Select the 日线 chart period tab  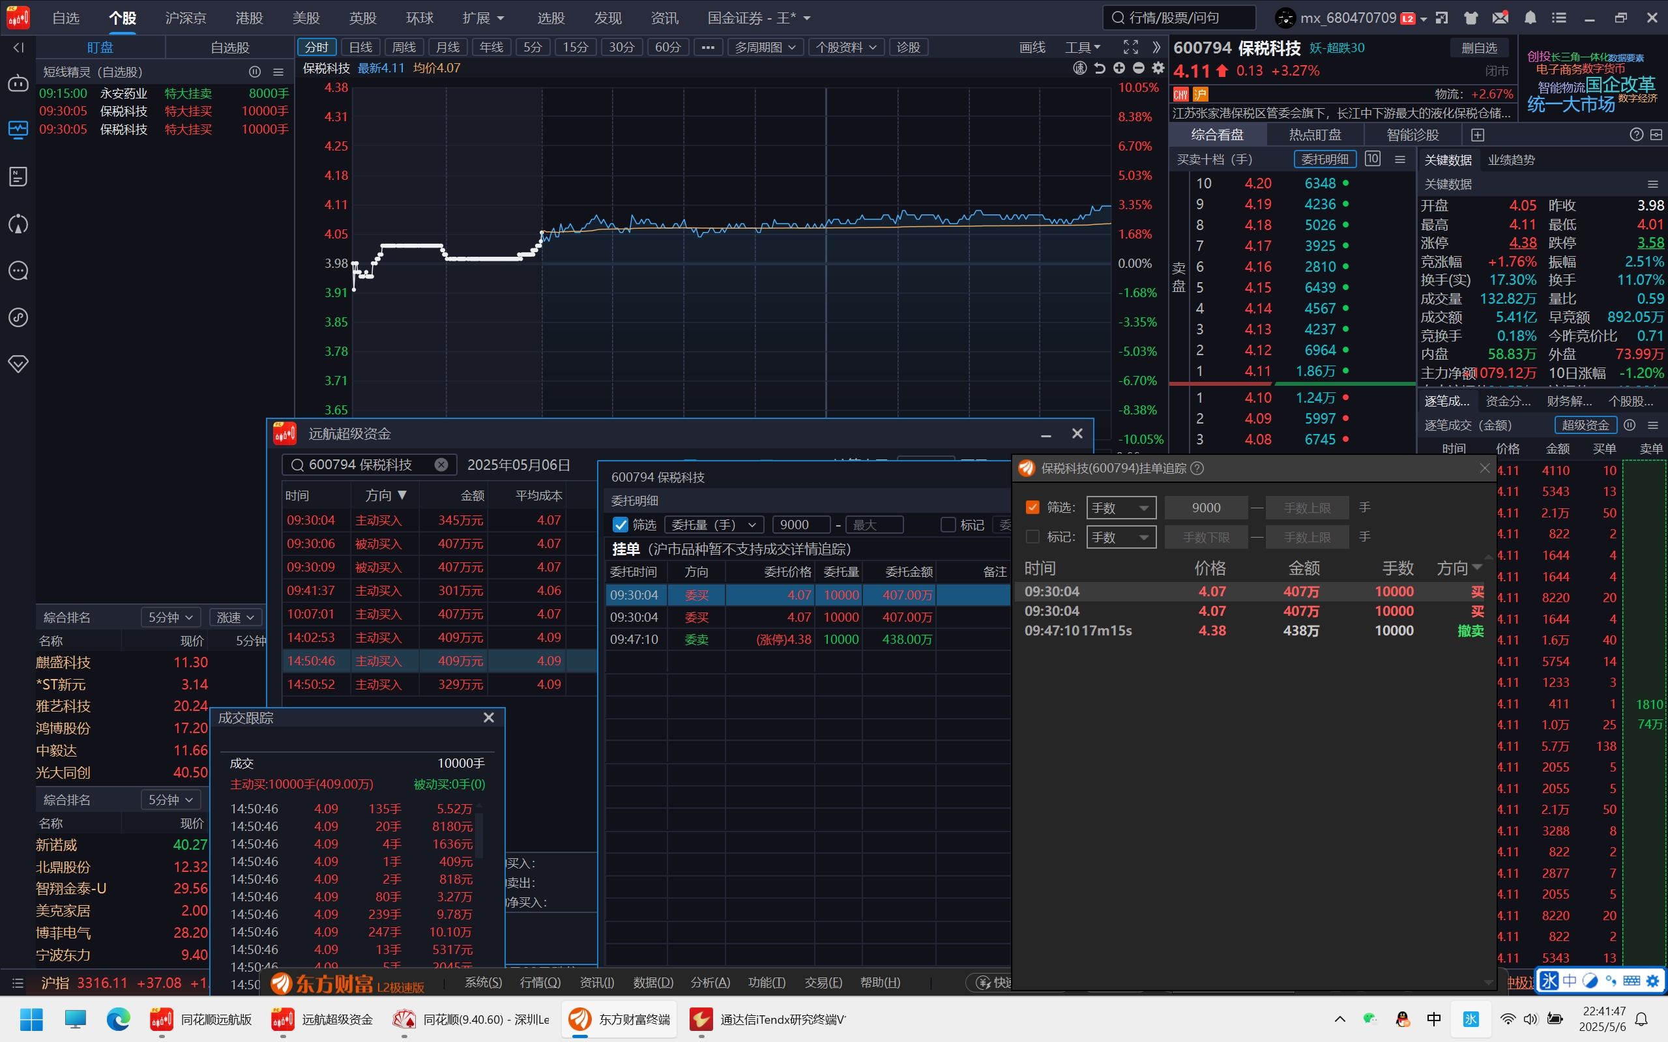360,47
